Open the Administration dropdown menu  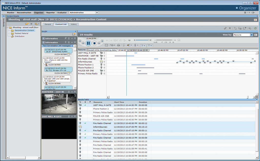[97, 12]
